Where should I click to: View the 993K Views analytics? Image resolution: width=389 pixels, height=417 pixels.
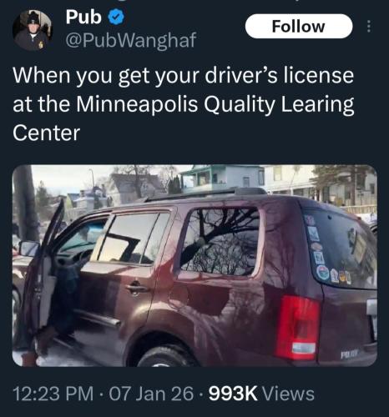261,394
